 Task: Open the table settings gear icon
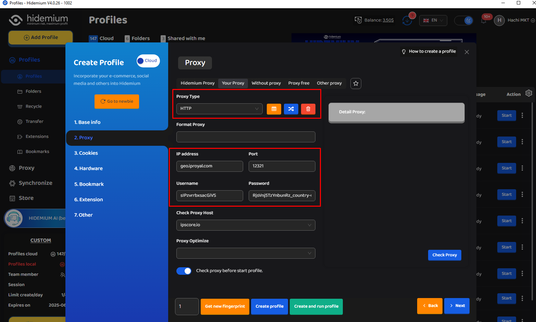(529, 93)
